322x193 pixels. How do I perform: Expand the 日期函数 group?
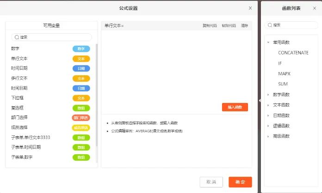pyautogui.click(x=268, y=115)
